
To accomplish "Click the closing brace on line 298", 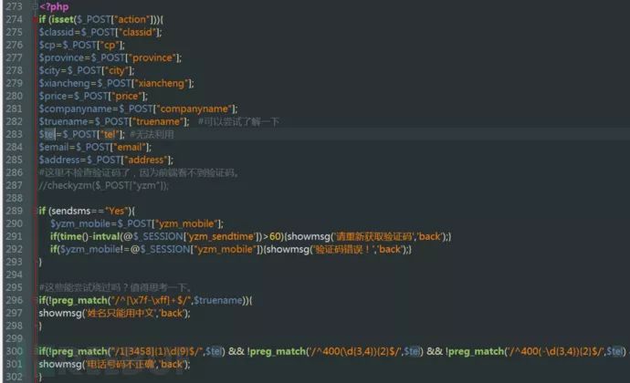I will pos(40,326).
